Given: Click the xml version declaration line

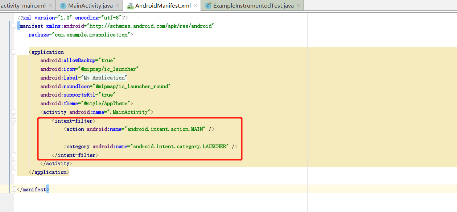Looking at the screenshot, I should point(73,18).
